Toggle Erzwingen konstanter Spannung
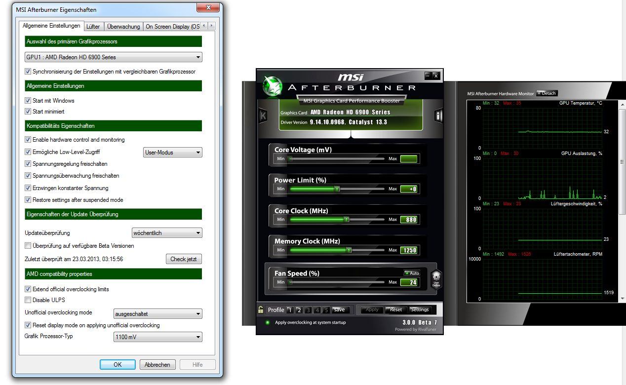The width and height of the screenshot is (626, 385). tap(28, 188)
